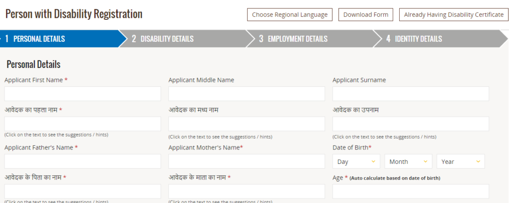Screen dimensions: 509x203
Task: Select the auto-calculated Age field
Action: coord(411,191)
